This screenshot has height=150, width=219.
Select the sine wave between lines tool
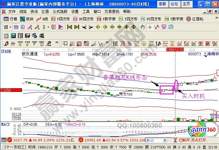(165, 44)
